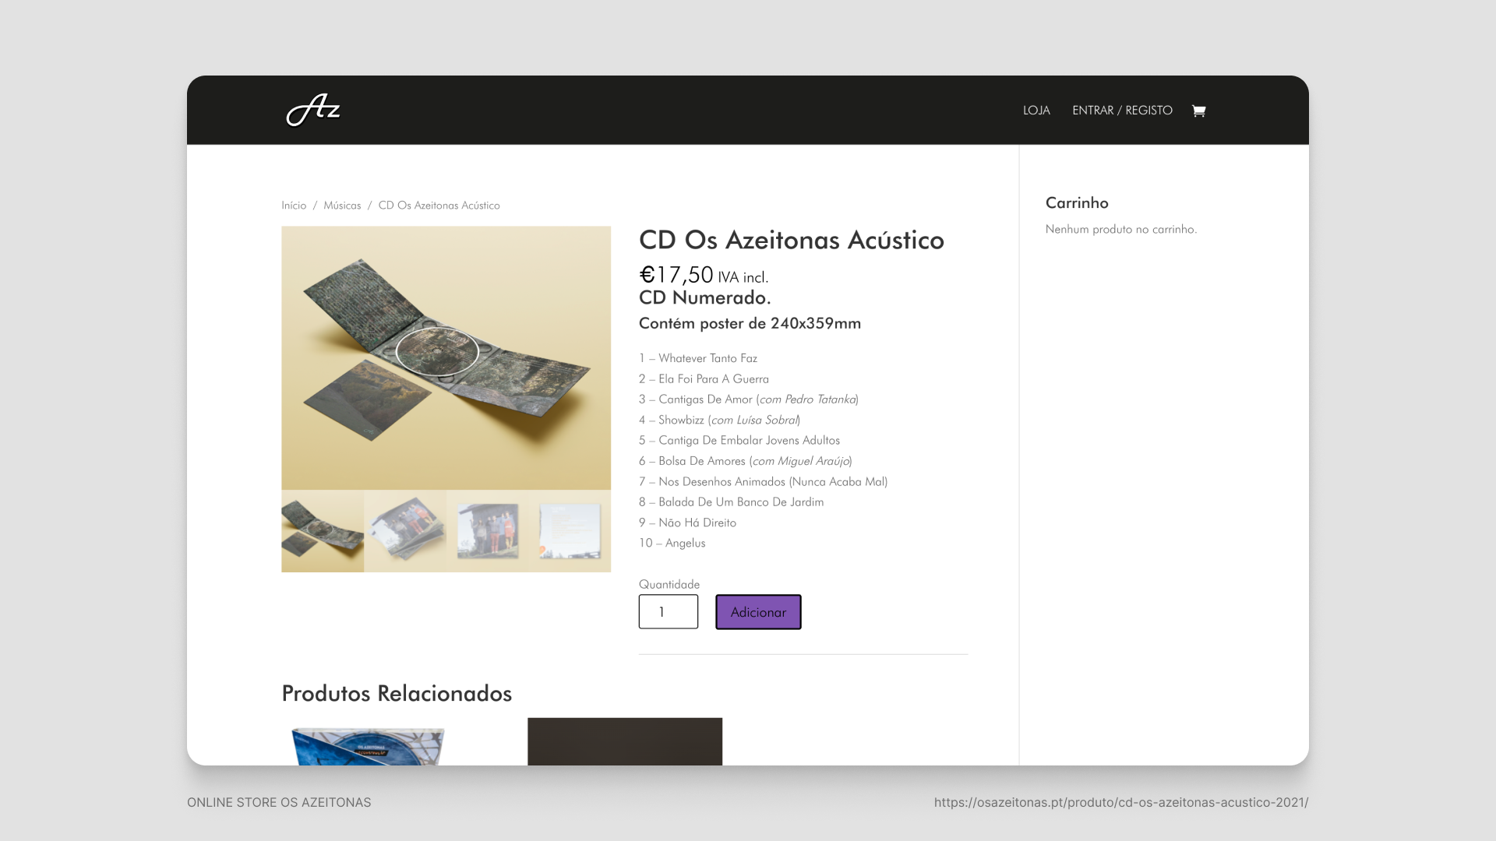Click the Az logo in the header
The height and width of the screenshot is (841, 1496).
coord(313,110)
